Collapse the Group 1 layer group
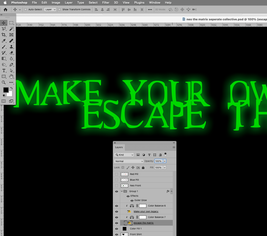Viewport: 267px width, 236px height. click(x=122, y=191)
